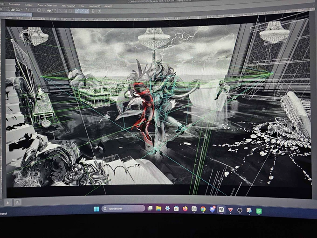Image resolution: width=317 pixels, height=238 pixels.
Task: Open File Explorer from taskbar
Action: pos(158,208)
